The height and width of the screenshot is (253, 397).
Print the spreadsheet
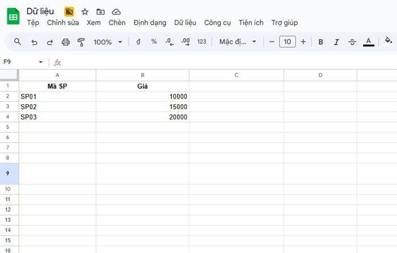tap(65, 42)
